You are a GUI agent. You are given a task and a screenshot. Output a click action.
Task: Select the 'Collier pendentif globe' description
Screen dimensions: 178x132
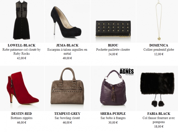(159, 50)
